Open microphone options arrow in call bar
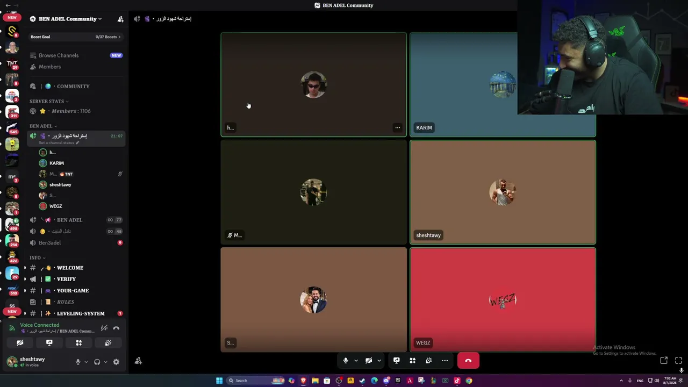The image size is (688, 387). (356, 361)
